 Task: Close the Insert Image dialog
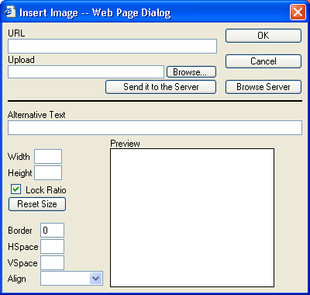click(x=298, y=12)
